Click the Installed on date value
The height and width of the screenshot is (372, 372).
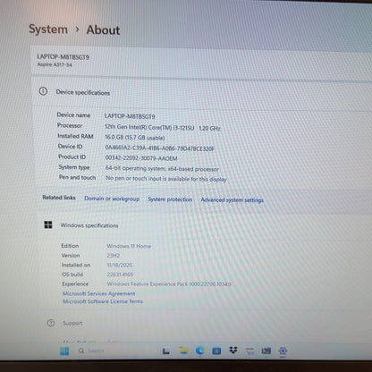(x=119, y=265)
